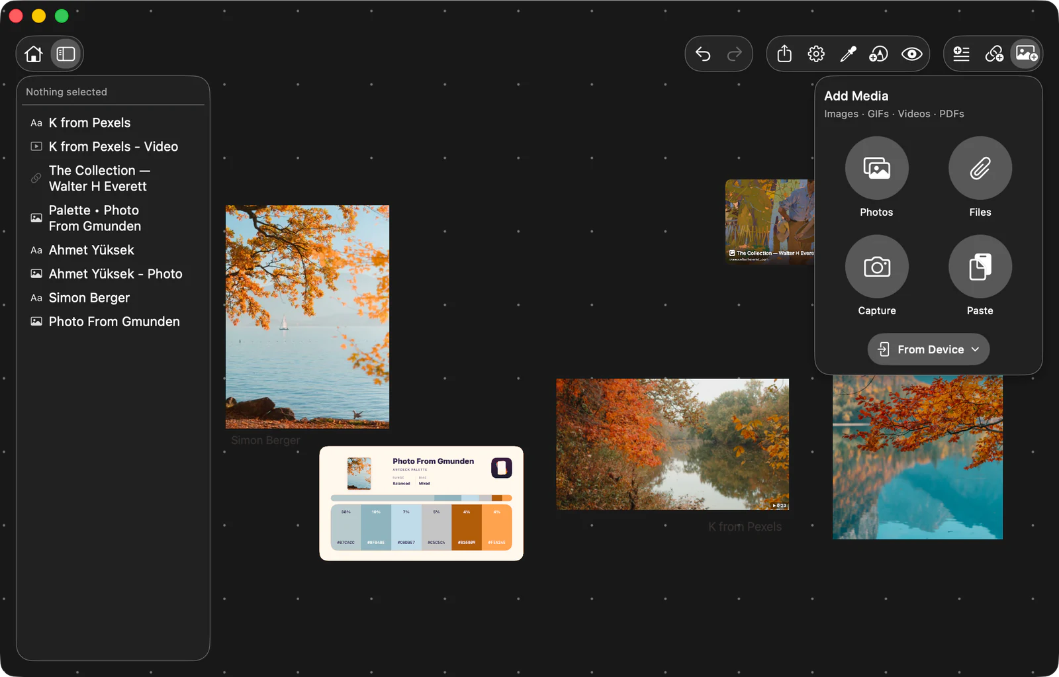This screenshot has height=677, width=1059.
Task: Click video icon beside 'K from Pexels - Video'
Action: point(36,146)
